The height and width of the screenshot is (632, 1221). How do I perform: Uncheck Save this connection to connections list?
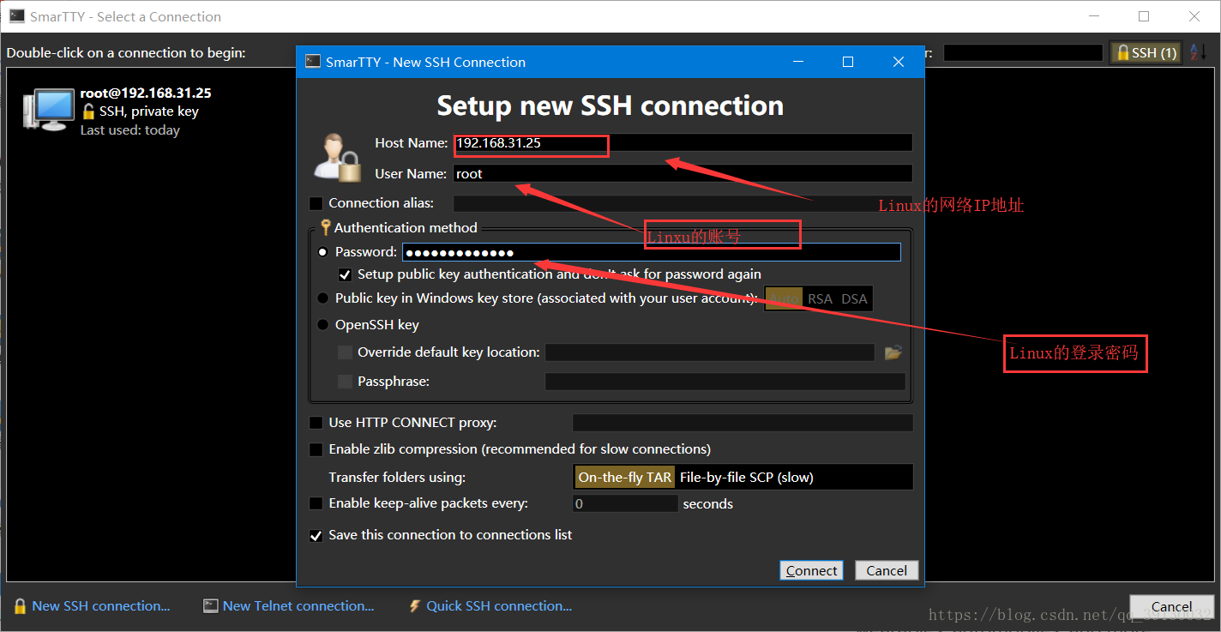(316, 535)
